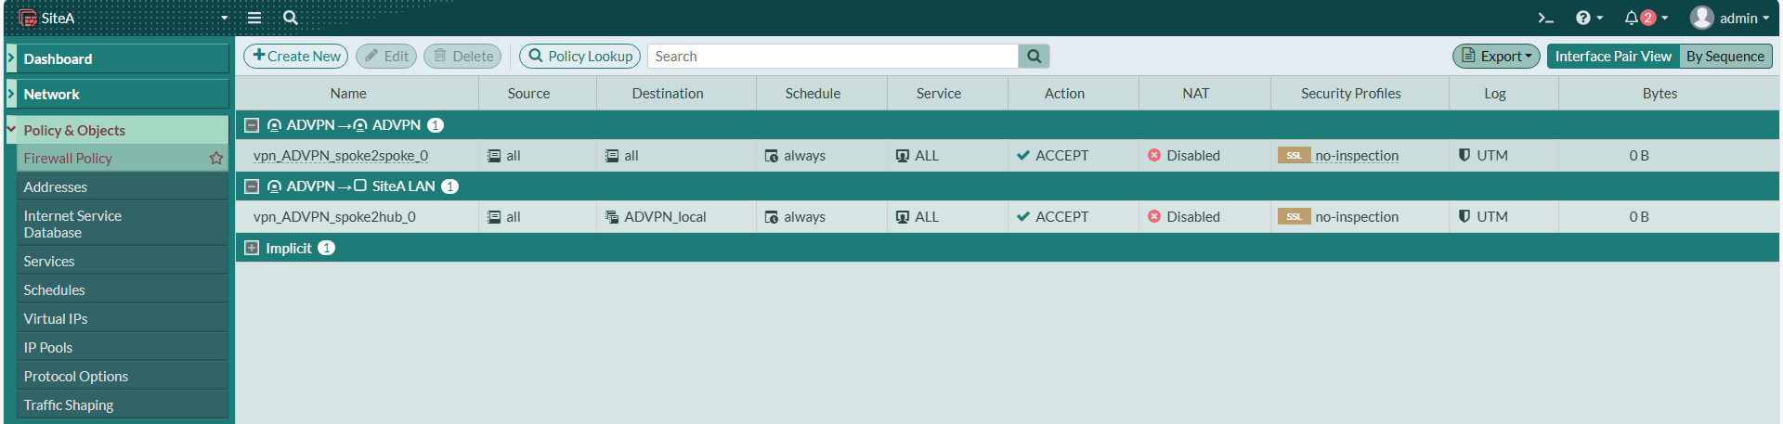Screen dimensions: 1783x424
Task: Click the ADVPN_local address icon
Action: coord(612,217)
